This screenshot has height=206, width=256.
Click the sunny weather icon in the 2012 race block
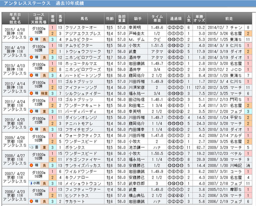click(31, 93)
